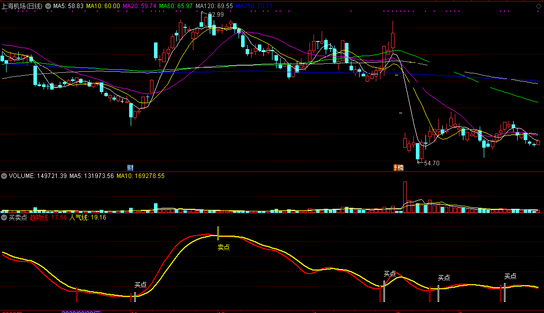Click the yellow MA10: 60.00 label
Image resolution: width=544 pixels, height=313 pixels.
pos(103,6)
